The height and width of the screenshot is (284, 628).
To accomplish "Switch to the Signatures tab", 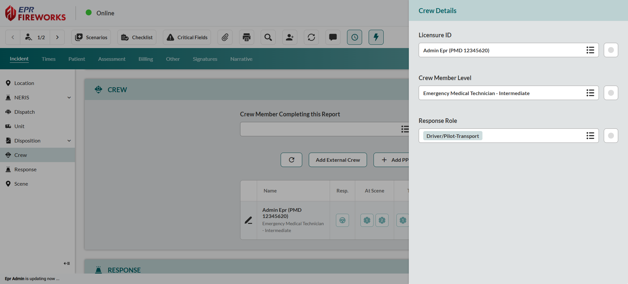I will [205, 59].
